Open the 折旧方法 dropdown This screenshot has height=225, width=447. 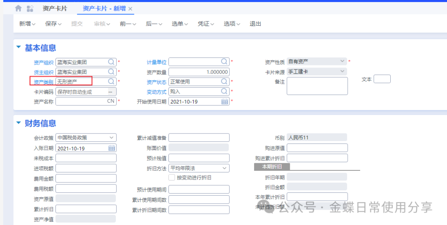[x=224, y=168]
